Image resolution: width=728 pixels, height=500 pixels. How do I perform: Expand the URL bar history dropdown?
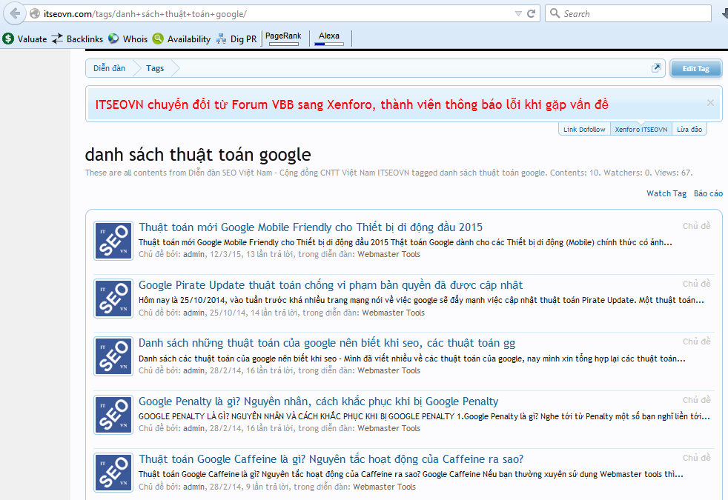coord(517,14)
